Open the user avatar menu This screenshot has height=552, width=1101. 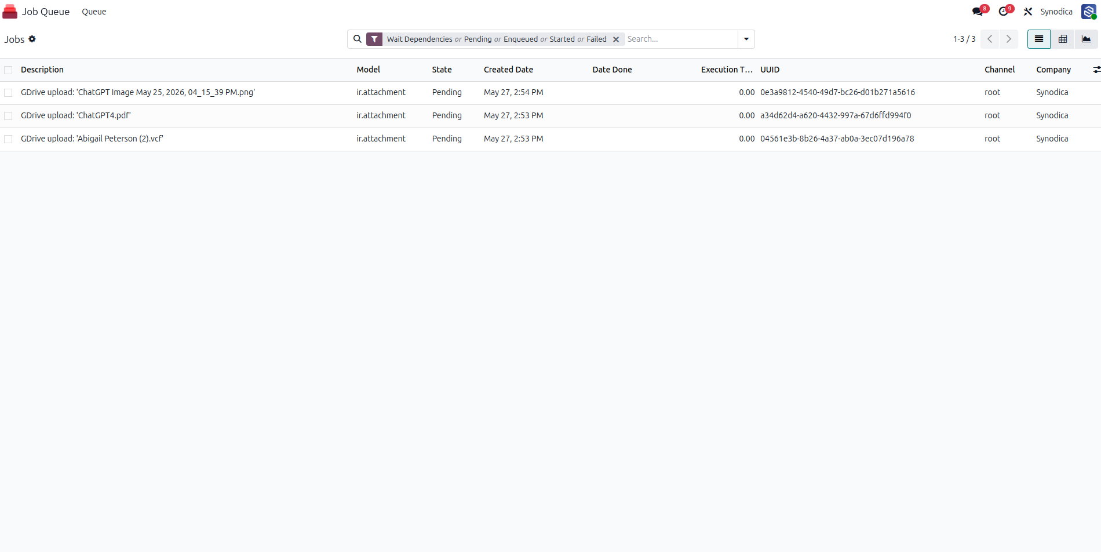pos(1089,12)
